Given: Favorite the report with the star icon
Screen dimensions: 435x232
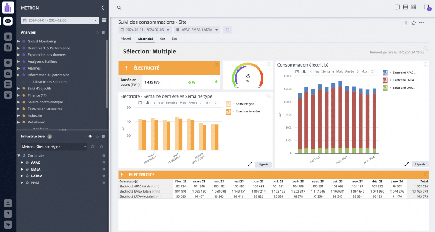Looking at the screenshot, I should (x=414, y=23).
